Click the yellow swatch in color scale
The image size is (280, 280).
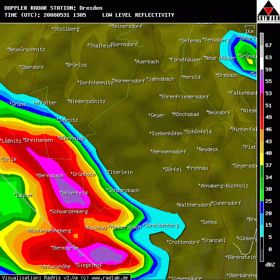[x=262, y=159]
